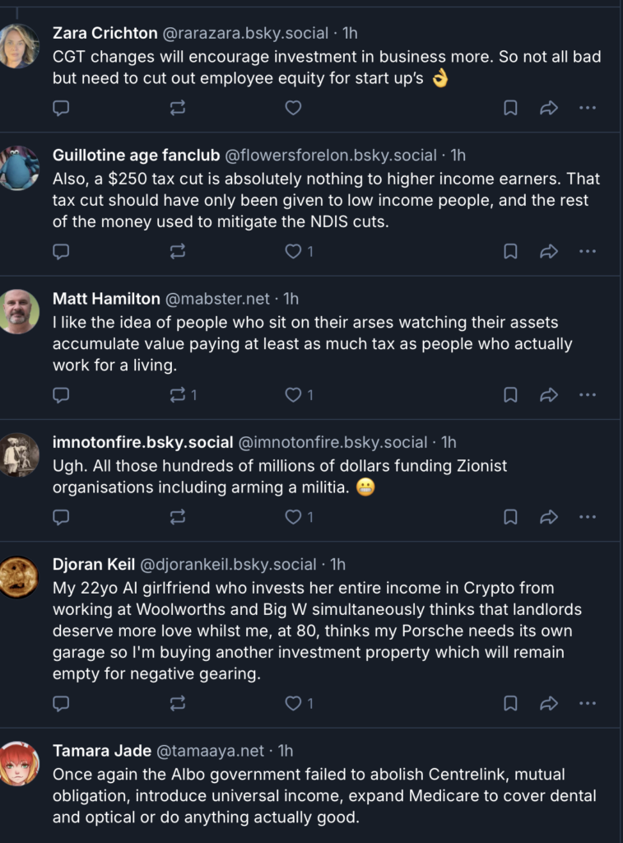Share Guillotine age fanclub's tax cut post
This screenshot has height=843, width=623.
(x=549, y=252)
